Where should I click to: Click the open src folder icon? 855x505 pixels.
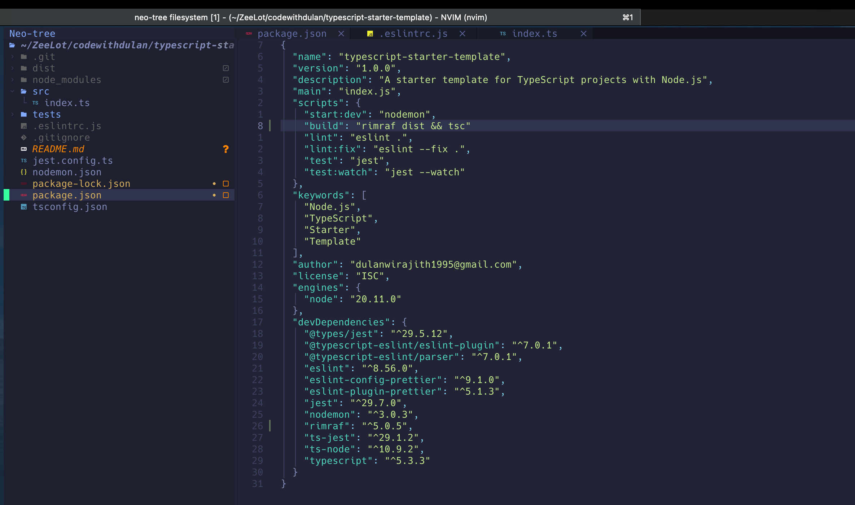point(24,91)
